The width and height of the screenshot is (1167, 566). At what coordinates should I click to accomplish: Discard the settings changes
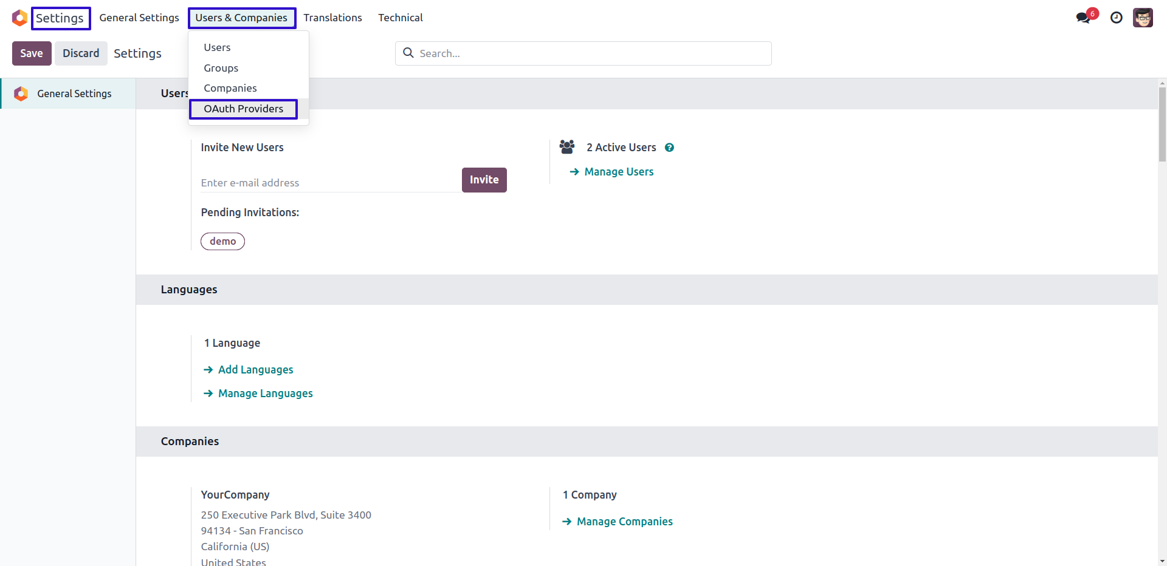[x=81, y=53]
